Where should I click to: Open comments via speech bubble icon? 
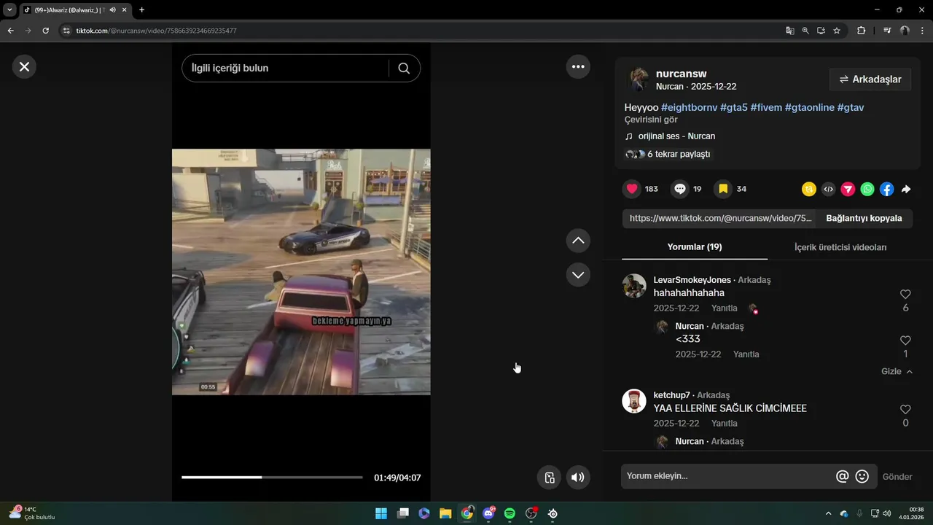point(680,189)
